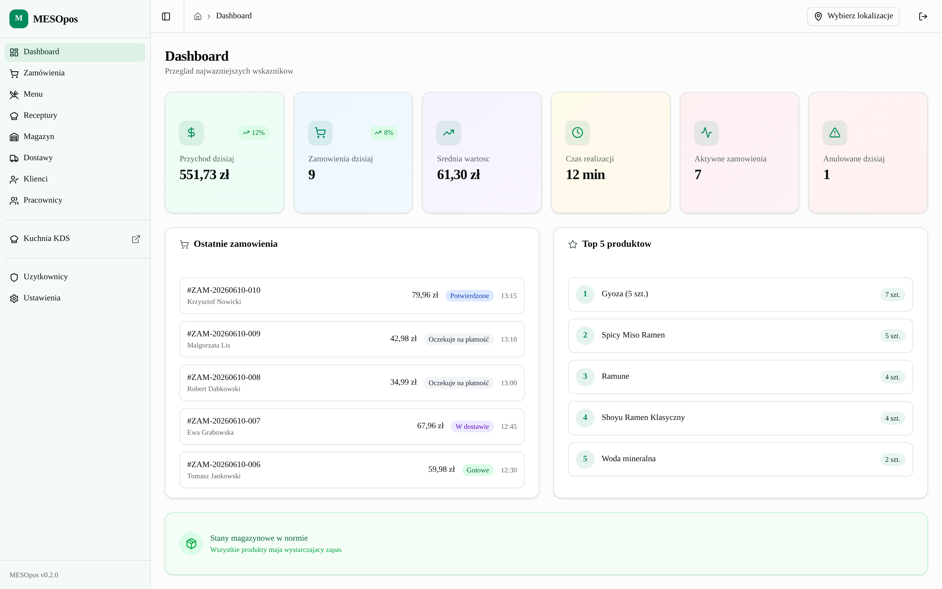Click the MESOpos logo icon
Image resolution: width=942 pixels, height=589 pixels.
tap(19, 19)
